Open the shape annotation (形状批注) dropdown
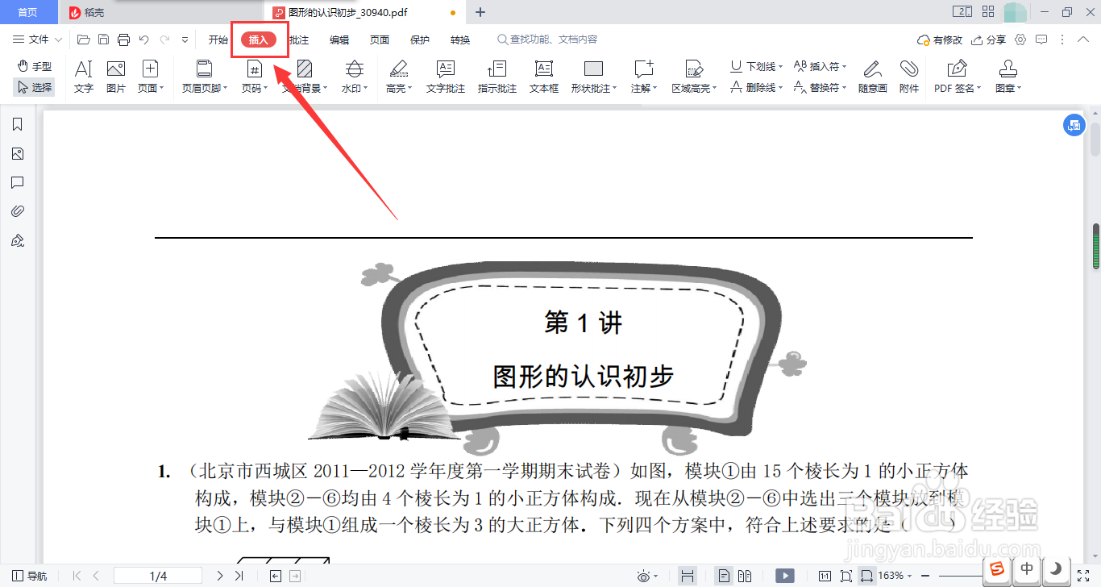1101x587 pixels. [x=594, y=77]
